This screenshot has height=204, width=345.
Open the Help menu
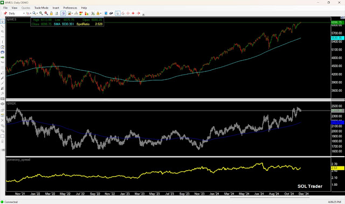coord(84,8)
